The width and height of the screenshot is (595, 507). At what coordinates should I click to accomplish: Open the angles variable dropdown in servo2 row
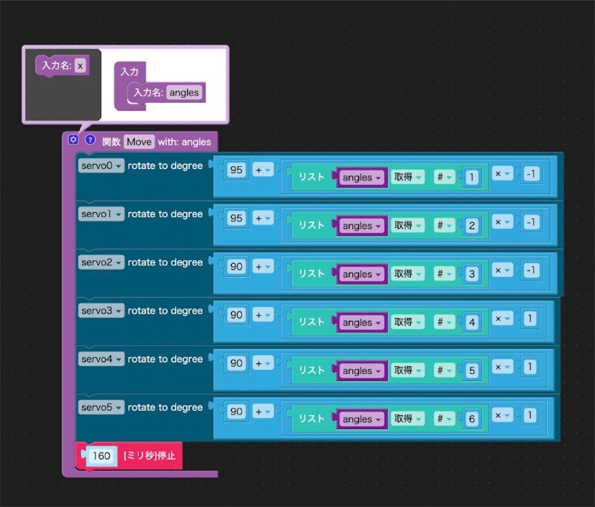tap(361, 274)
